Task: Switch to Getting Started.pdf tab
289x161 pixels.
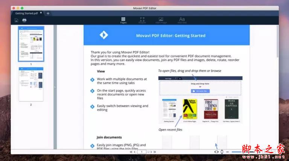Action: 27,13
